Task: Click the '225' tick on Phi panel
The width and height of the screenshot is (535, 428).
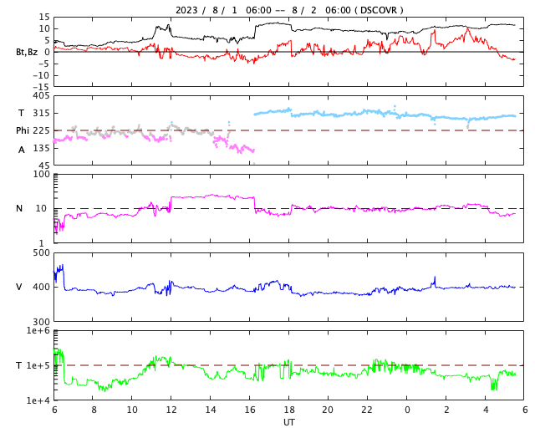Action: tap(41, 130)
